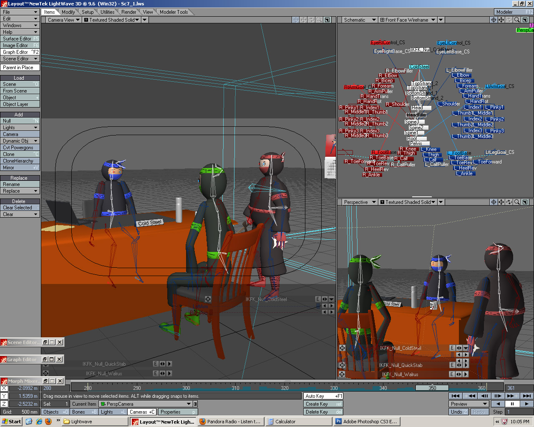Open the Render tab
The width and height of the screenshot is (534, 427).
128,12
